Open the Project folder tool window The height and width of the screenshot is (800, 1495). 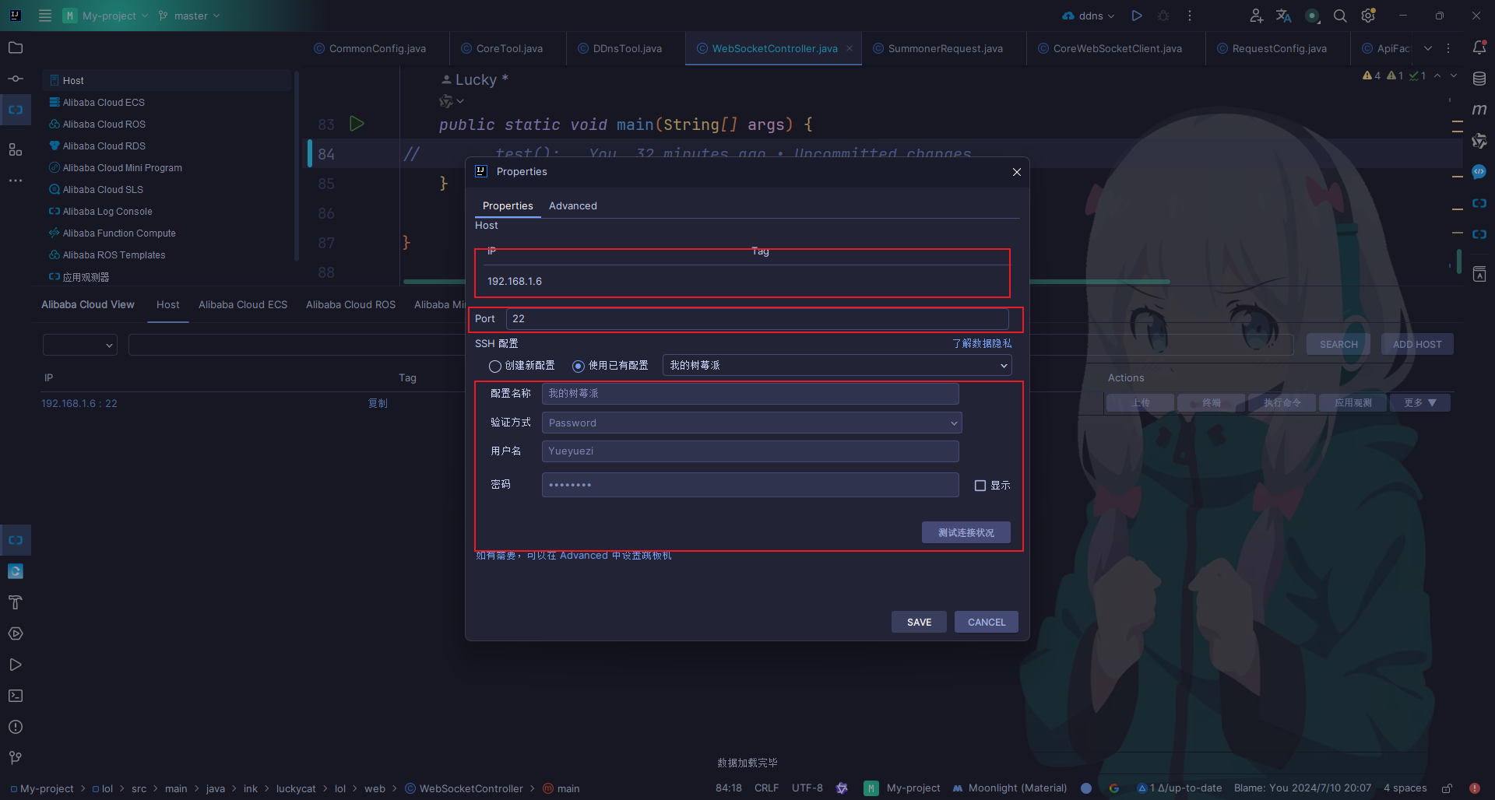pos(16,47)
